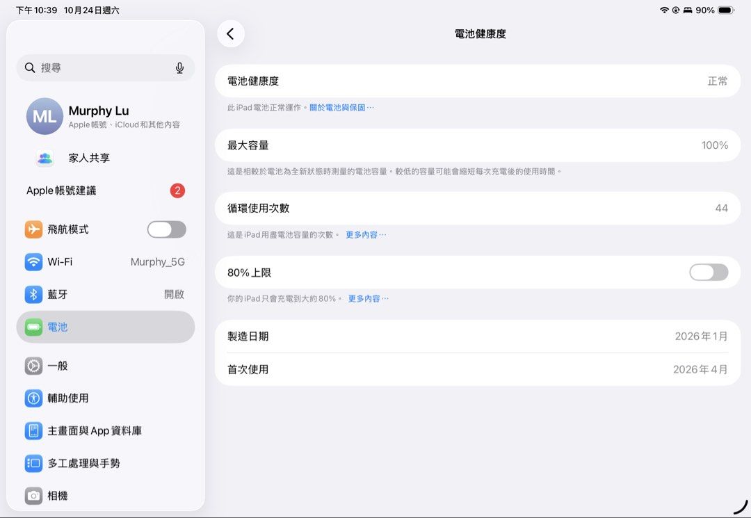
Task: Tap the search magnifier icon
Action: pos(30,68)
